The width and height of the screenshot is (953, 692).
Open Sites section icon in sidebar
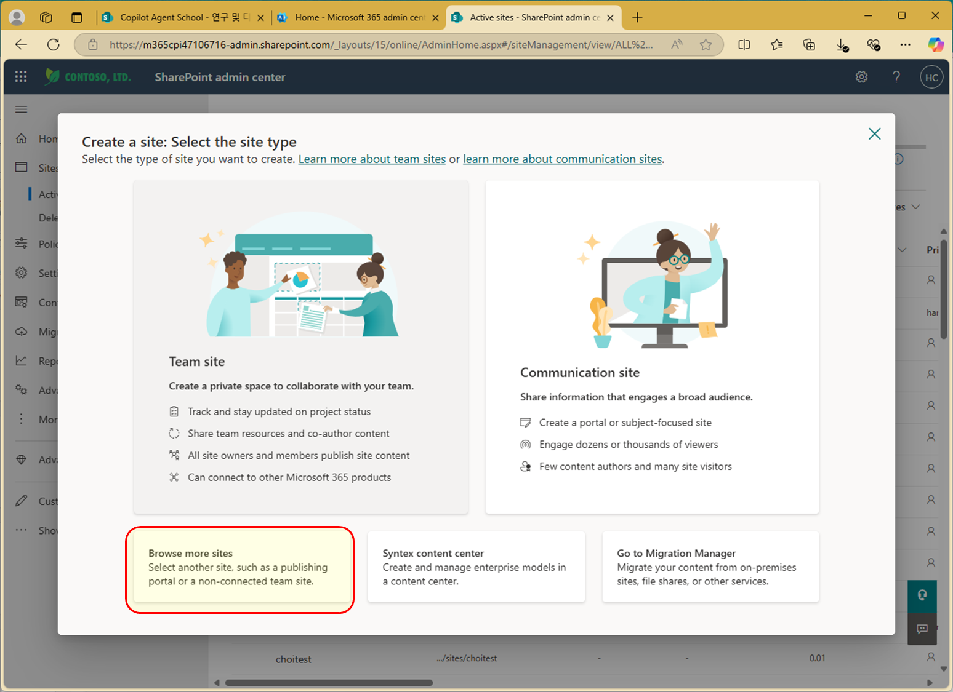coord(22,167)
